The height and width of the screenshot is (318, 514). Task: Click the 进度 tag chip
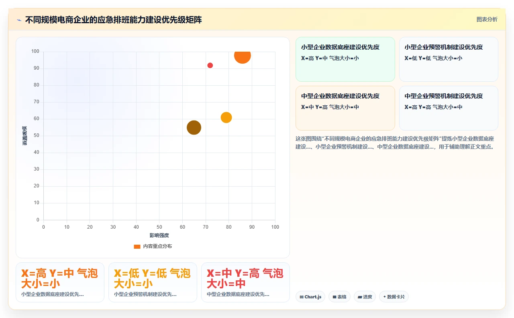point(365,297)
